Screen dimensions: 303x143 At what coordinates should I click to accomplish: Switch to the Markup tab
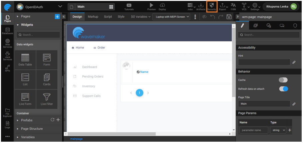[x=93, y=17]
